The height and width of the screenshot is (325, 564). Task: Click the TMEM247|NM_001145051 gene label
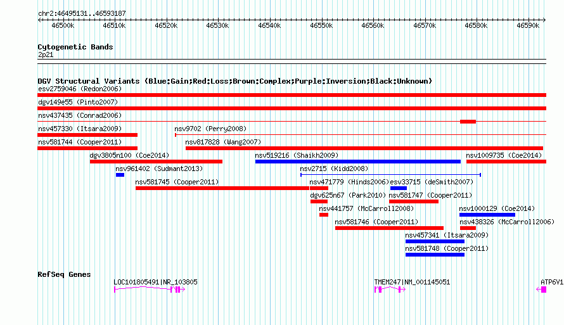pos(412,282)
